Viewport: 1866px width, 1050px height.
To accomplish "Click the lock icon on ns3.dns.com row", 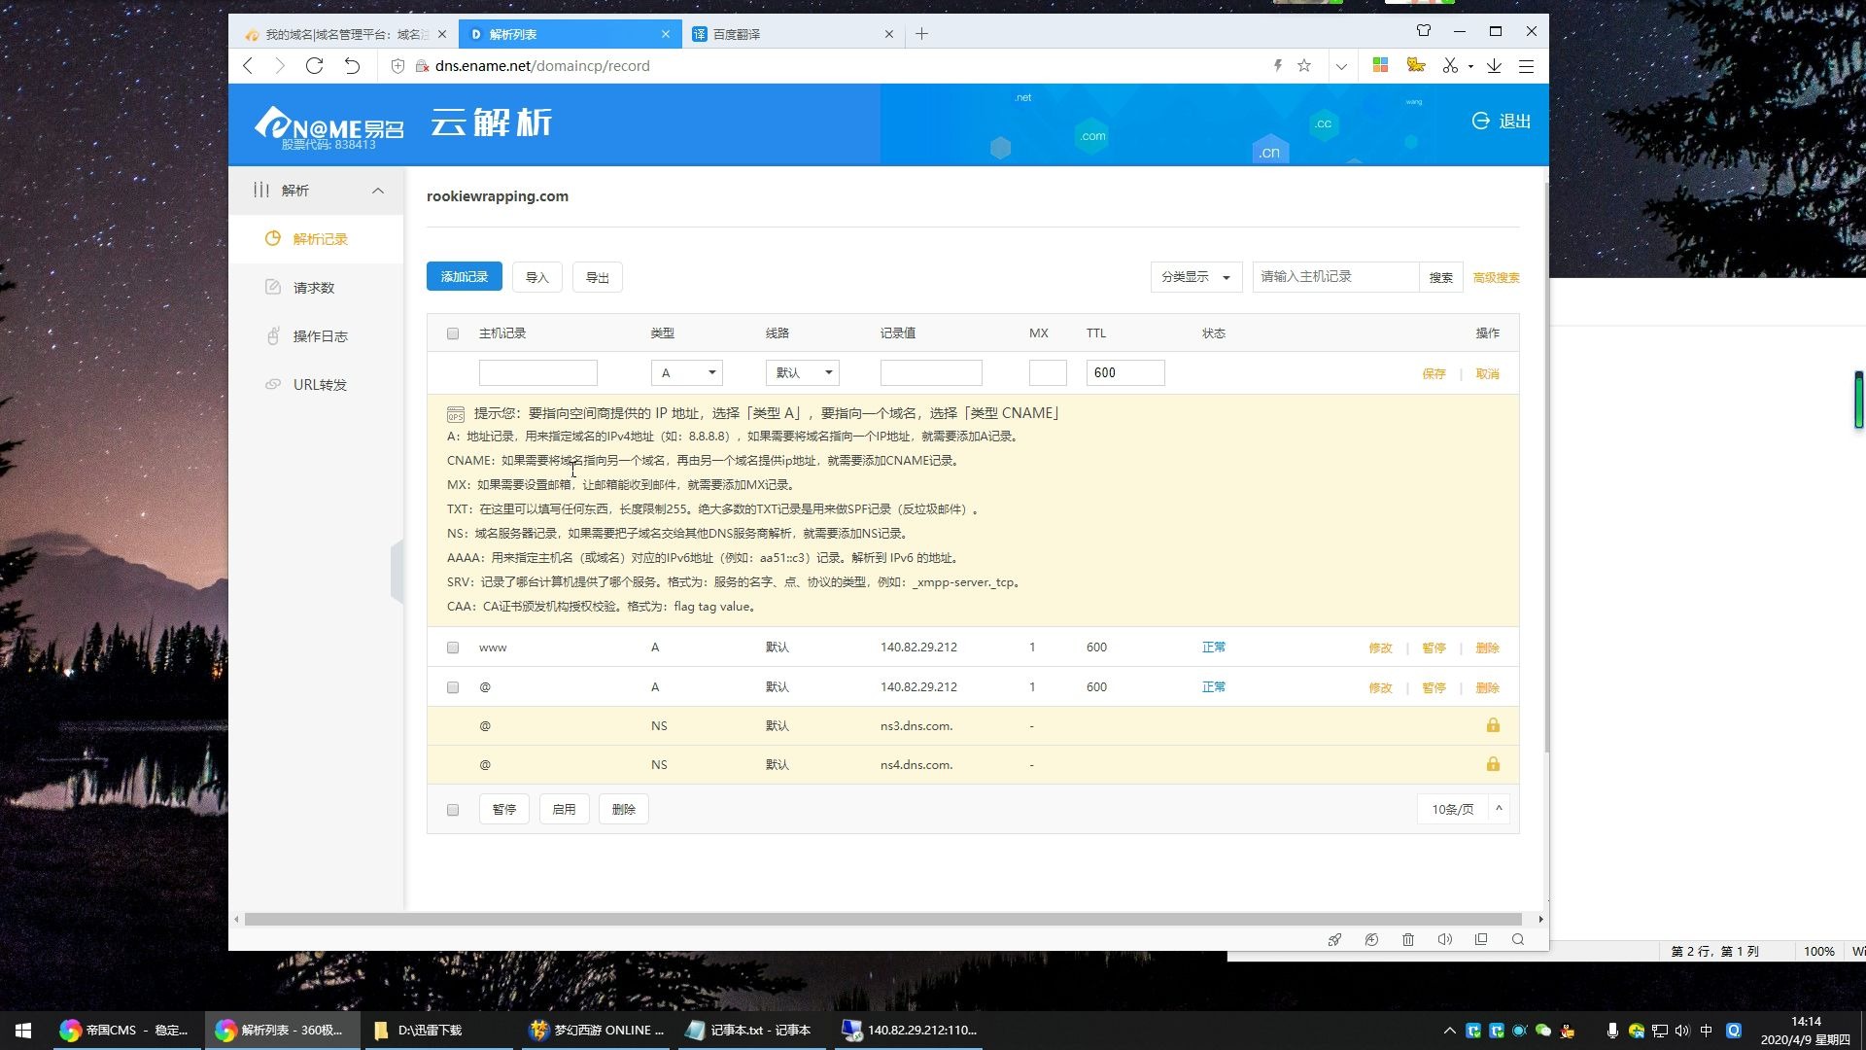I will (1493, 725).
